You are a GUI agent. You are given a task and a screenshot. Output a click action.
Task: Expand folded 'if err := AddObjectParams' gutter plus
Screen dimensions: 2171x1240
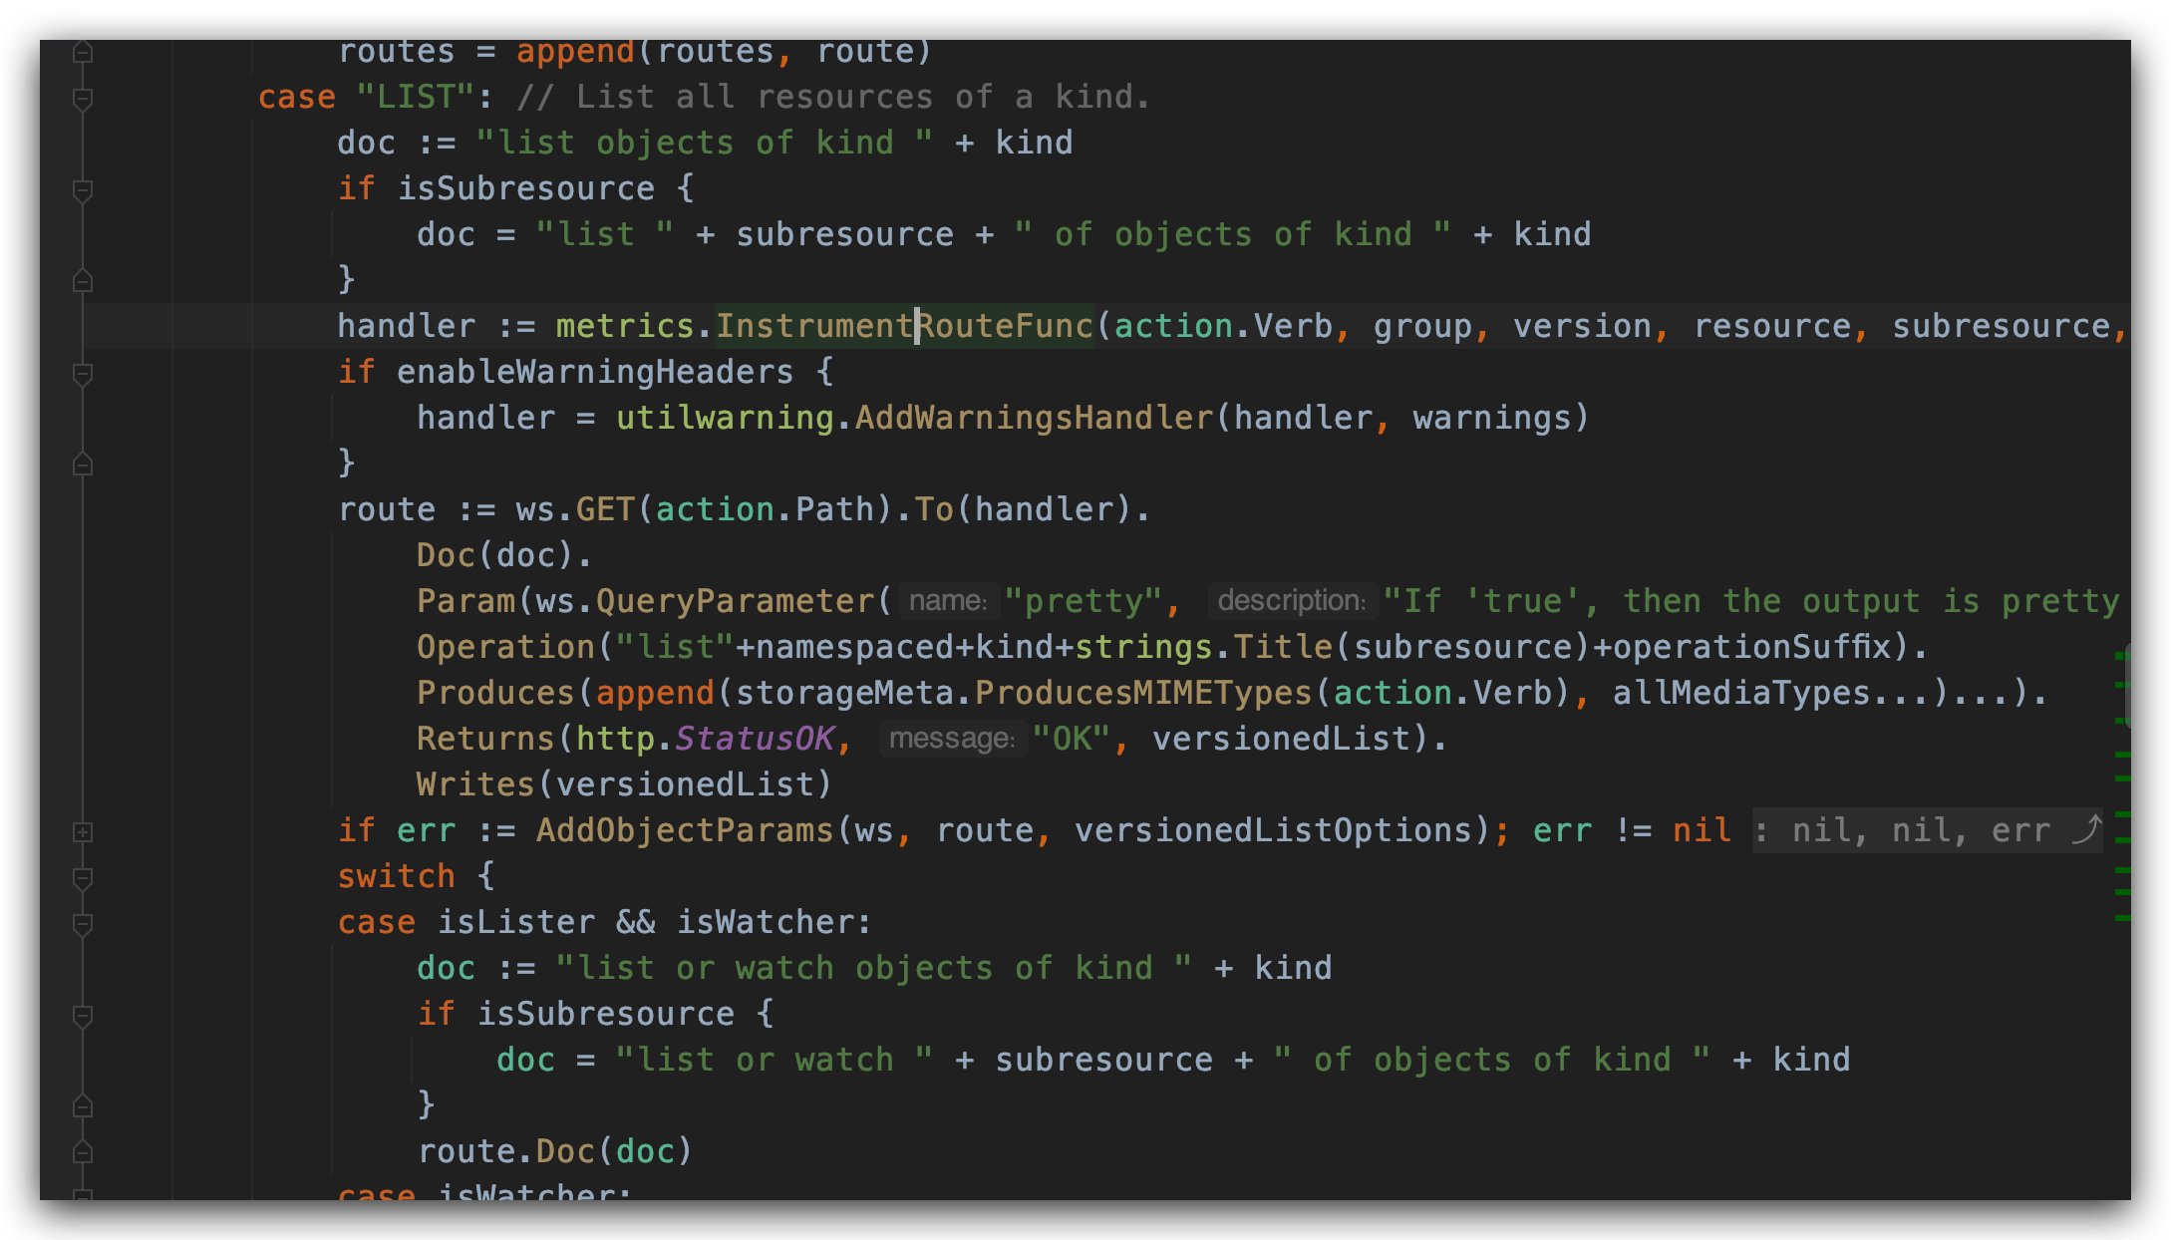pos(83,831)
